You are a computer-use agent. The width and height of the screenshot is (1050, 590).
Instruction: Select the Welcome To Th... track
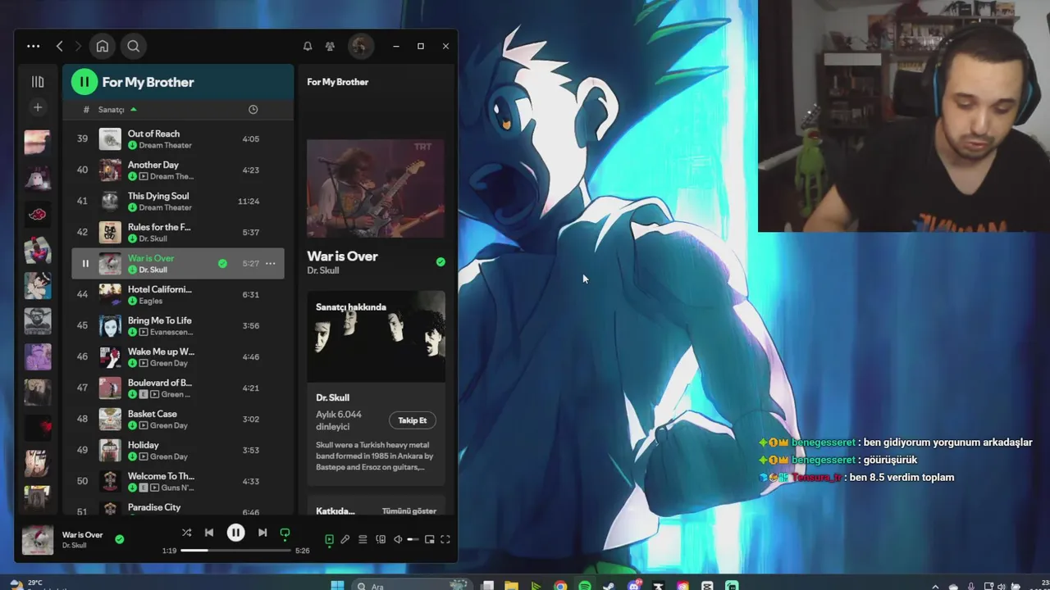(x=178, y=482)
